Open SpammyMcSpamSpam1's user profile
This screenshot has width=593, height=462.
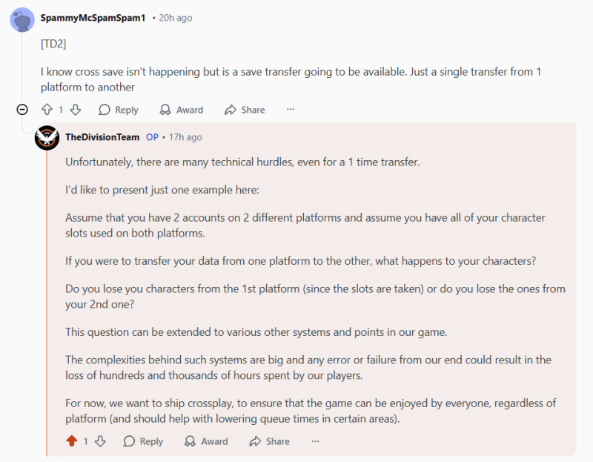tap(93, 18)
